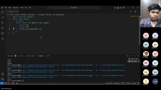
Task: Toggle secondary side bar layout icon
Action: [x=121, y=8]
